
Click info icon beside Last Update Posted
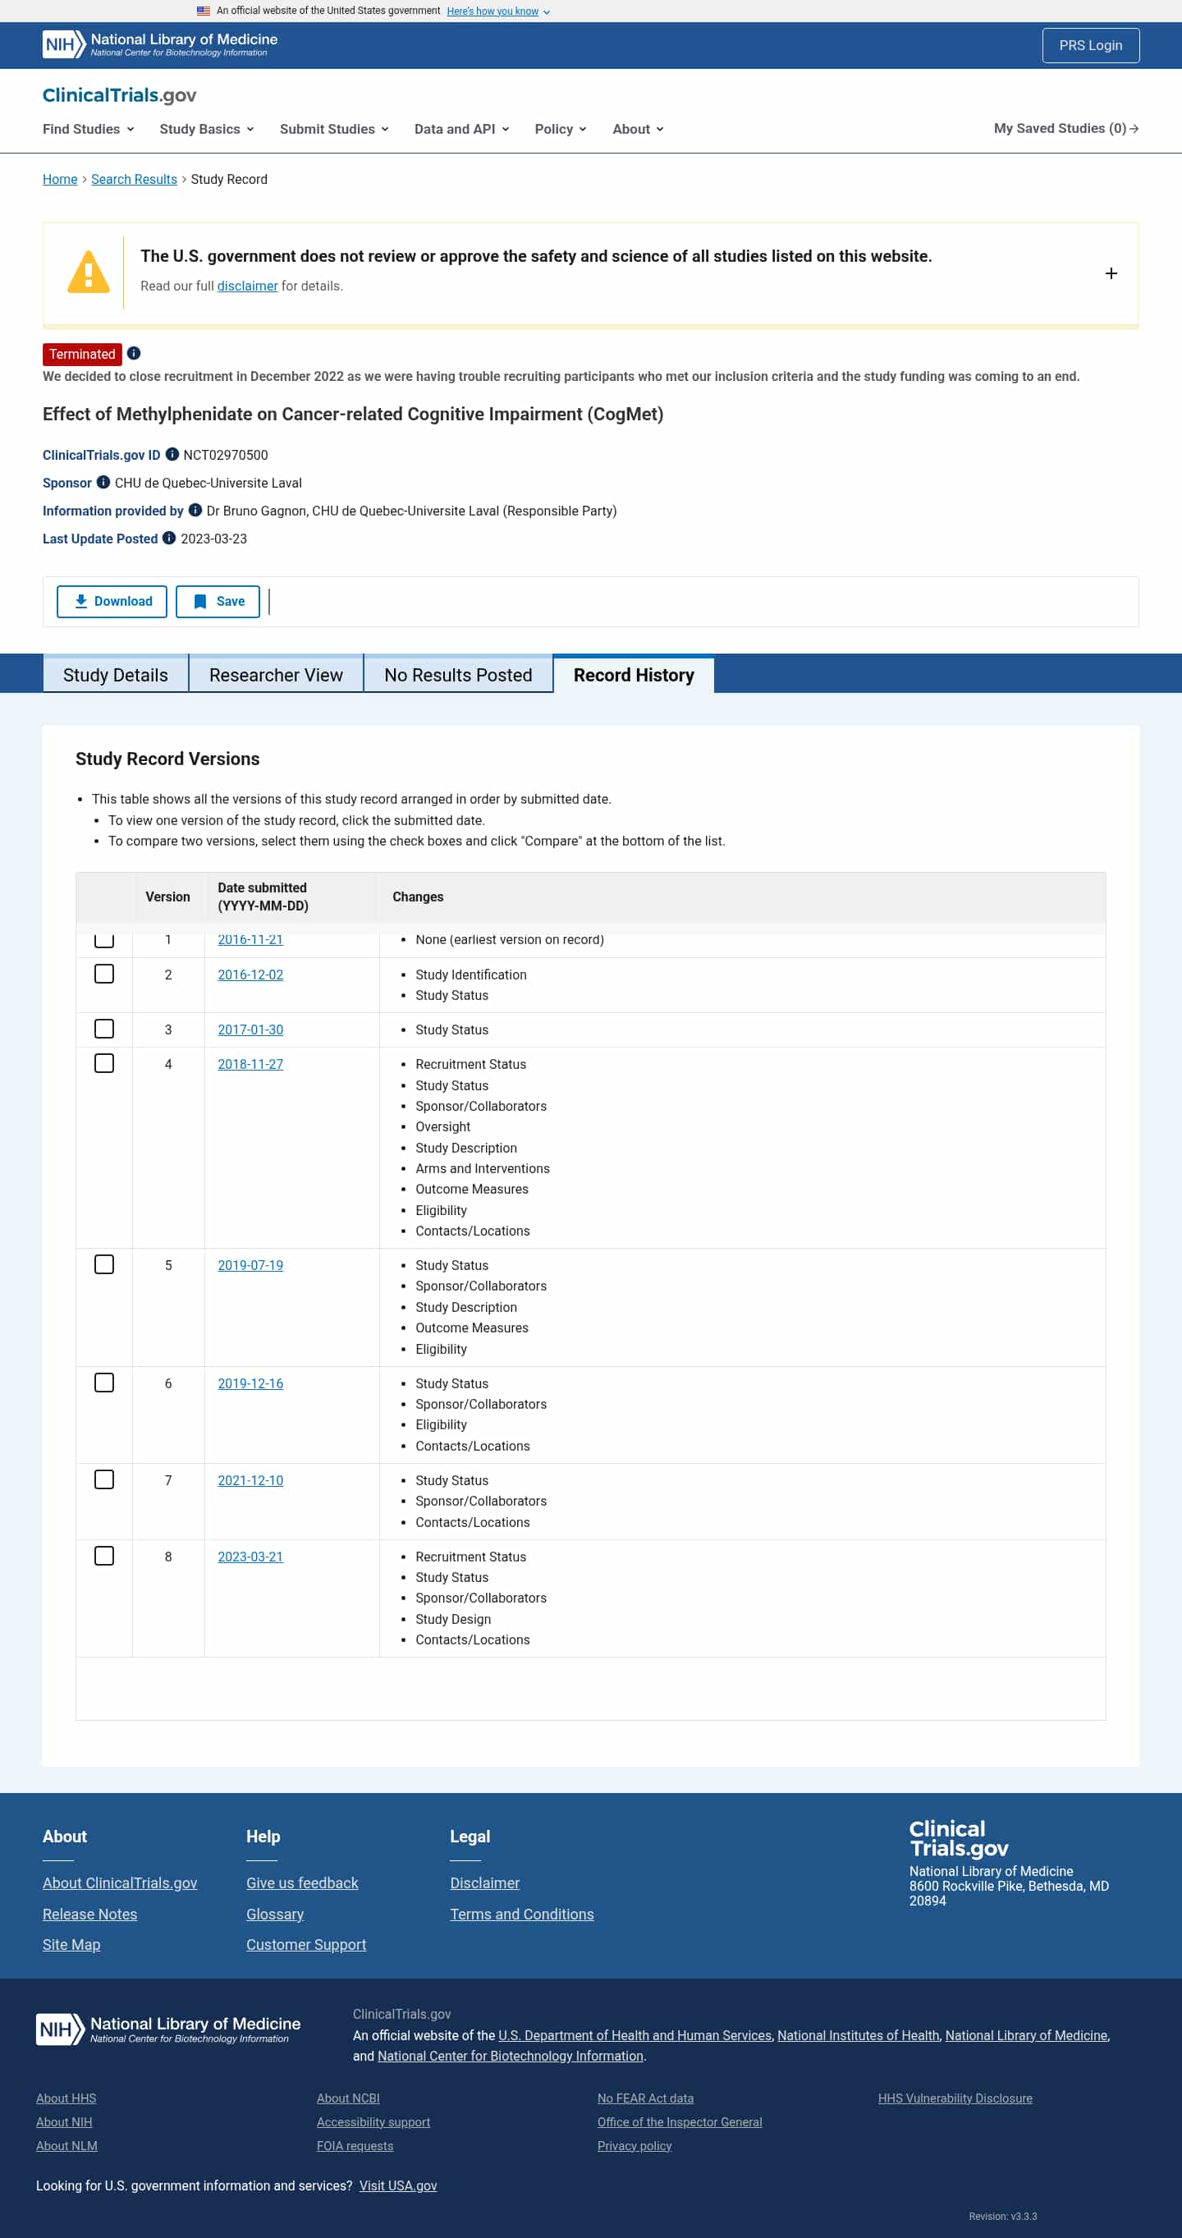click(x=169, y=538)
